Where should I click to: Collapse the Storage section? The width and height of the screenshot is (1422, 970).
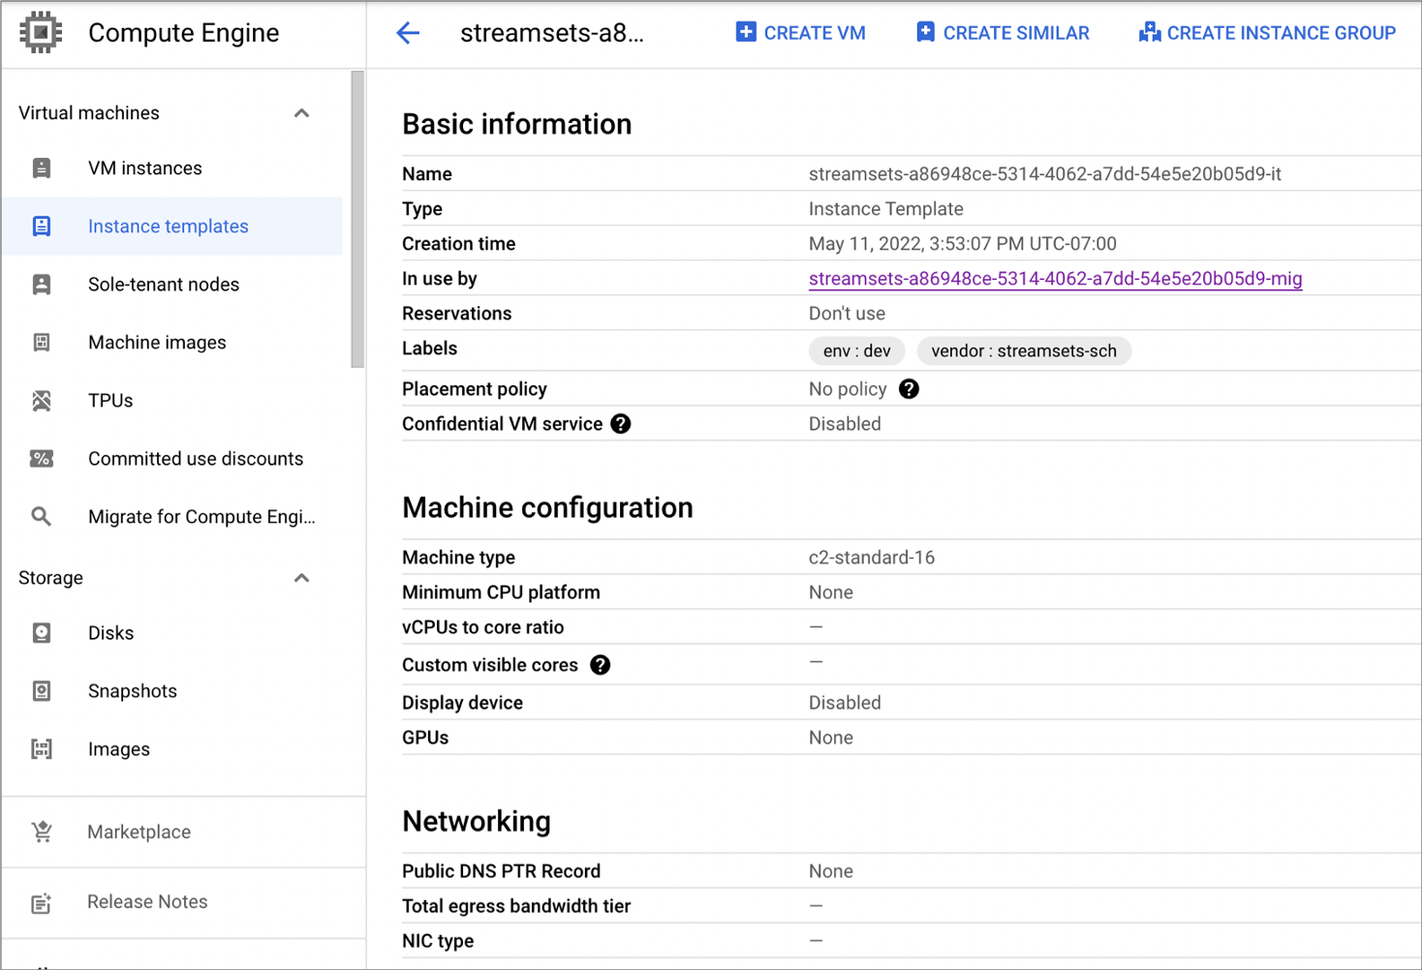point(301,578)
